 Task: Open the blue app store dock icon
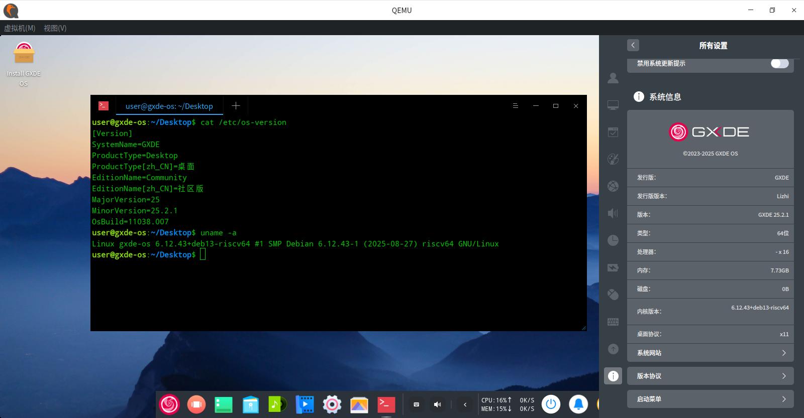point(251,404)
